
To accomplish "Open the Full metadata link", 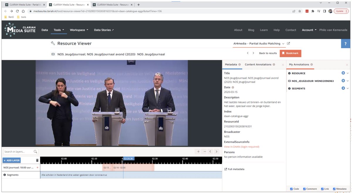I will click(x=234, y=169).
